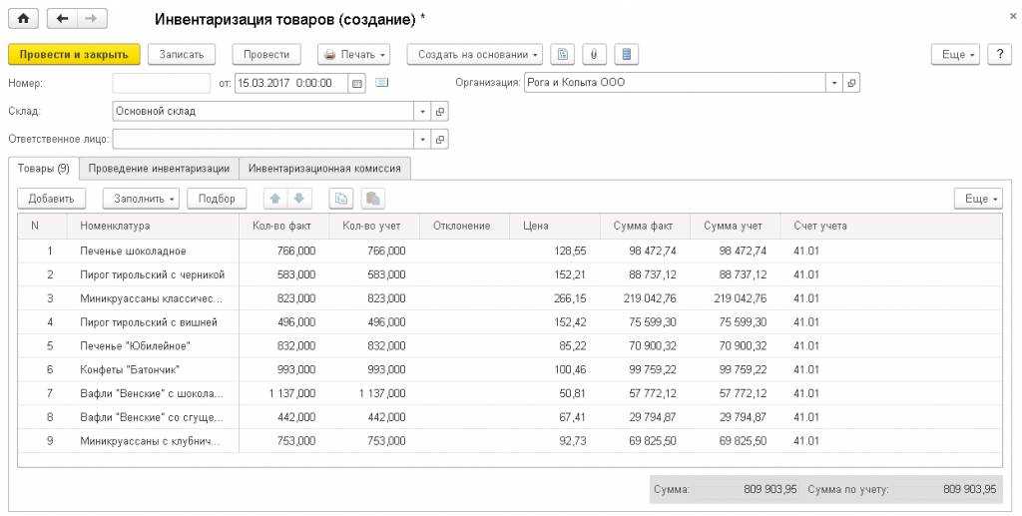Sort by the Номенклатура column header
The image size is (1022, 516).
153,227
